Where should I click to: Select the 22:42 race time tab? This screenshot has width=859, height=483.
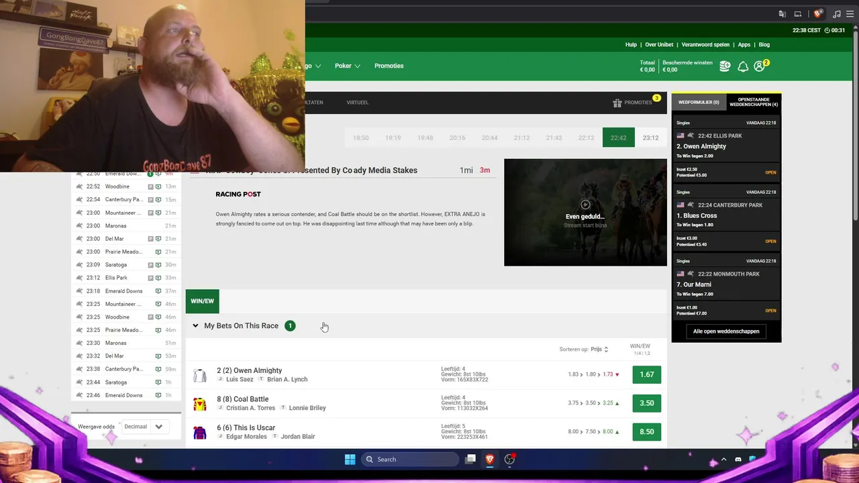[x=618, y=138]
